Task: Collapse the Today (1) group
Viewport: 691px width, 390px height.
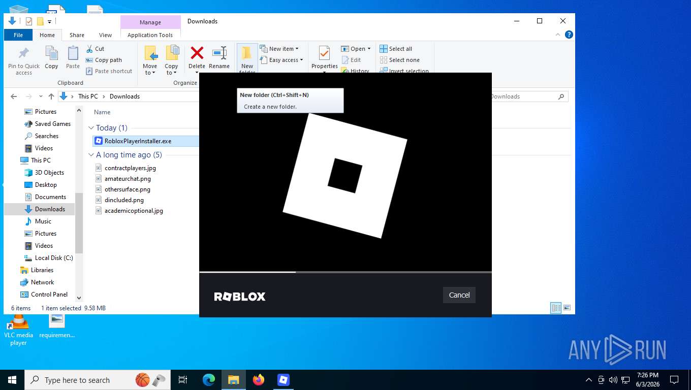Action: [91, 128]
